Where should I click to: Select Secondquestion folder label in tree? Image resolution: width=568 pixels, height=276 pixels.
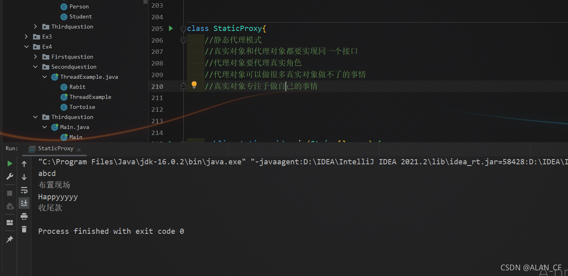[74, 67]
